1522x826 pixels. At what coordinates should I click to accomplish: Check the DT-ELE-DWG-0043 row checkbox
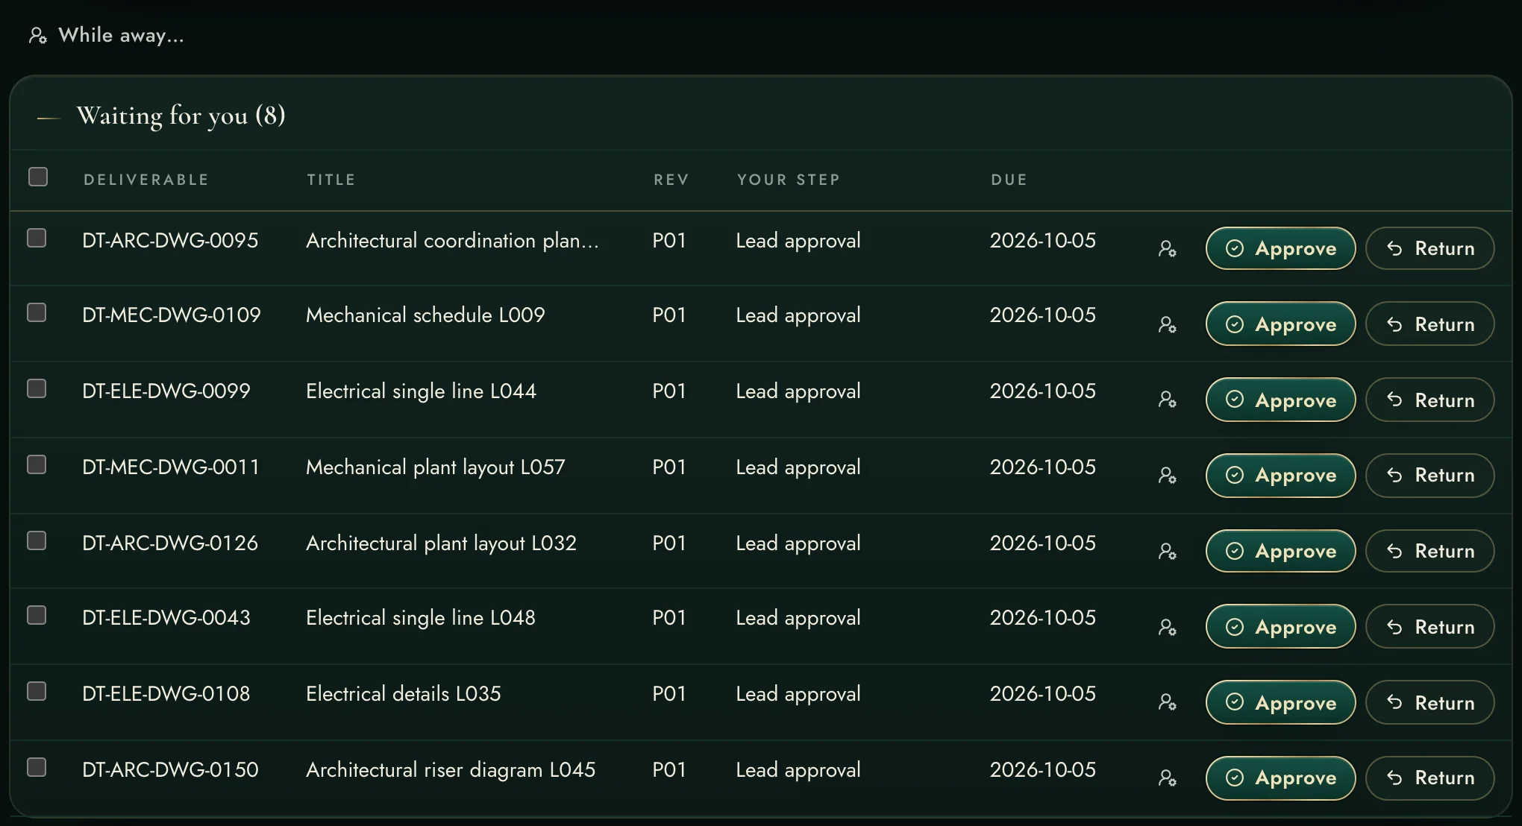pyautogui.click(x=37, y=615)
